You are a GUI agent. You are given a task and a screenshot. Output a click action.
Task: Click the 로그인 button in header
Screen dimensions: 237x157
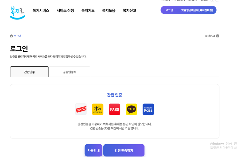click(169, 10)
